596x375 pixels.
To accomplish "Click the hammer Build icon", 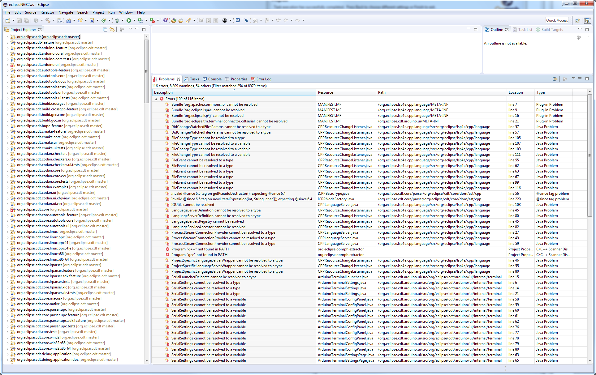I will click(x=48, y=20).
